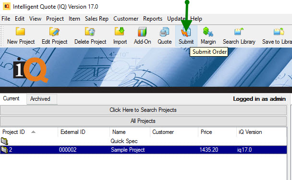Click the folder icon of project 2
Screen dimensions: 292x180
click(x=4, y=150)
